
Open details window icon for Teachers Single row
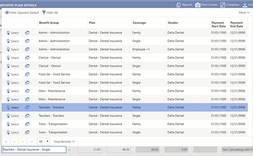[27, 116]
